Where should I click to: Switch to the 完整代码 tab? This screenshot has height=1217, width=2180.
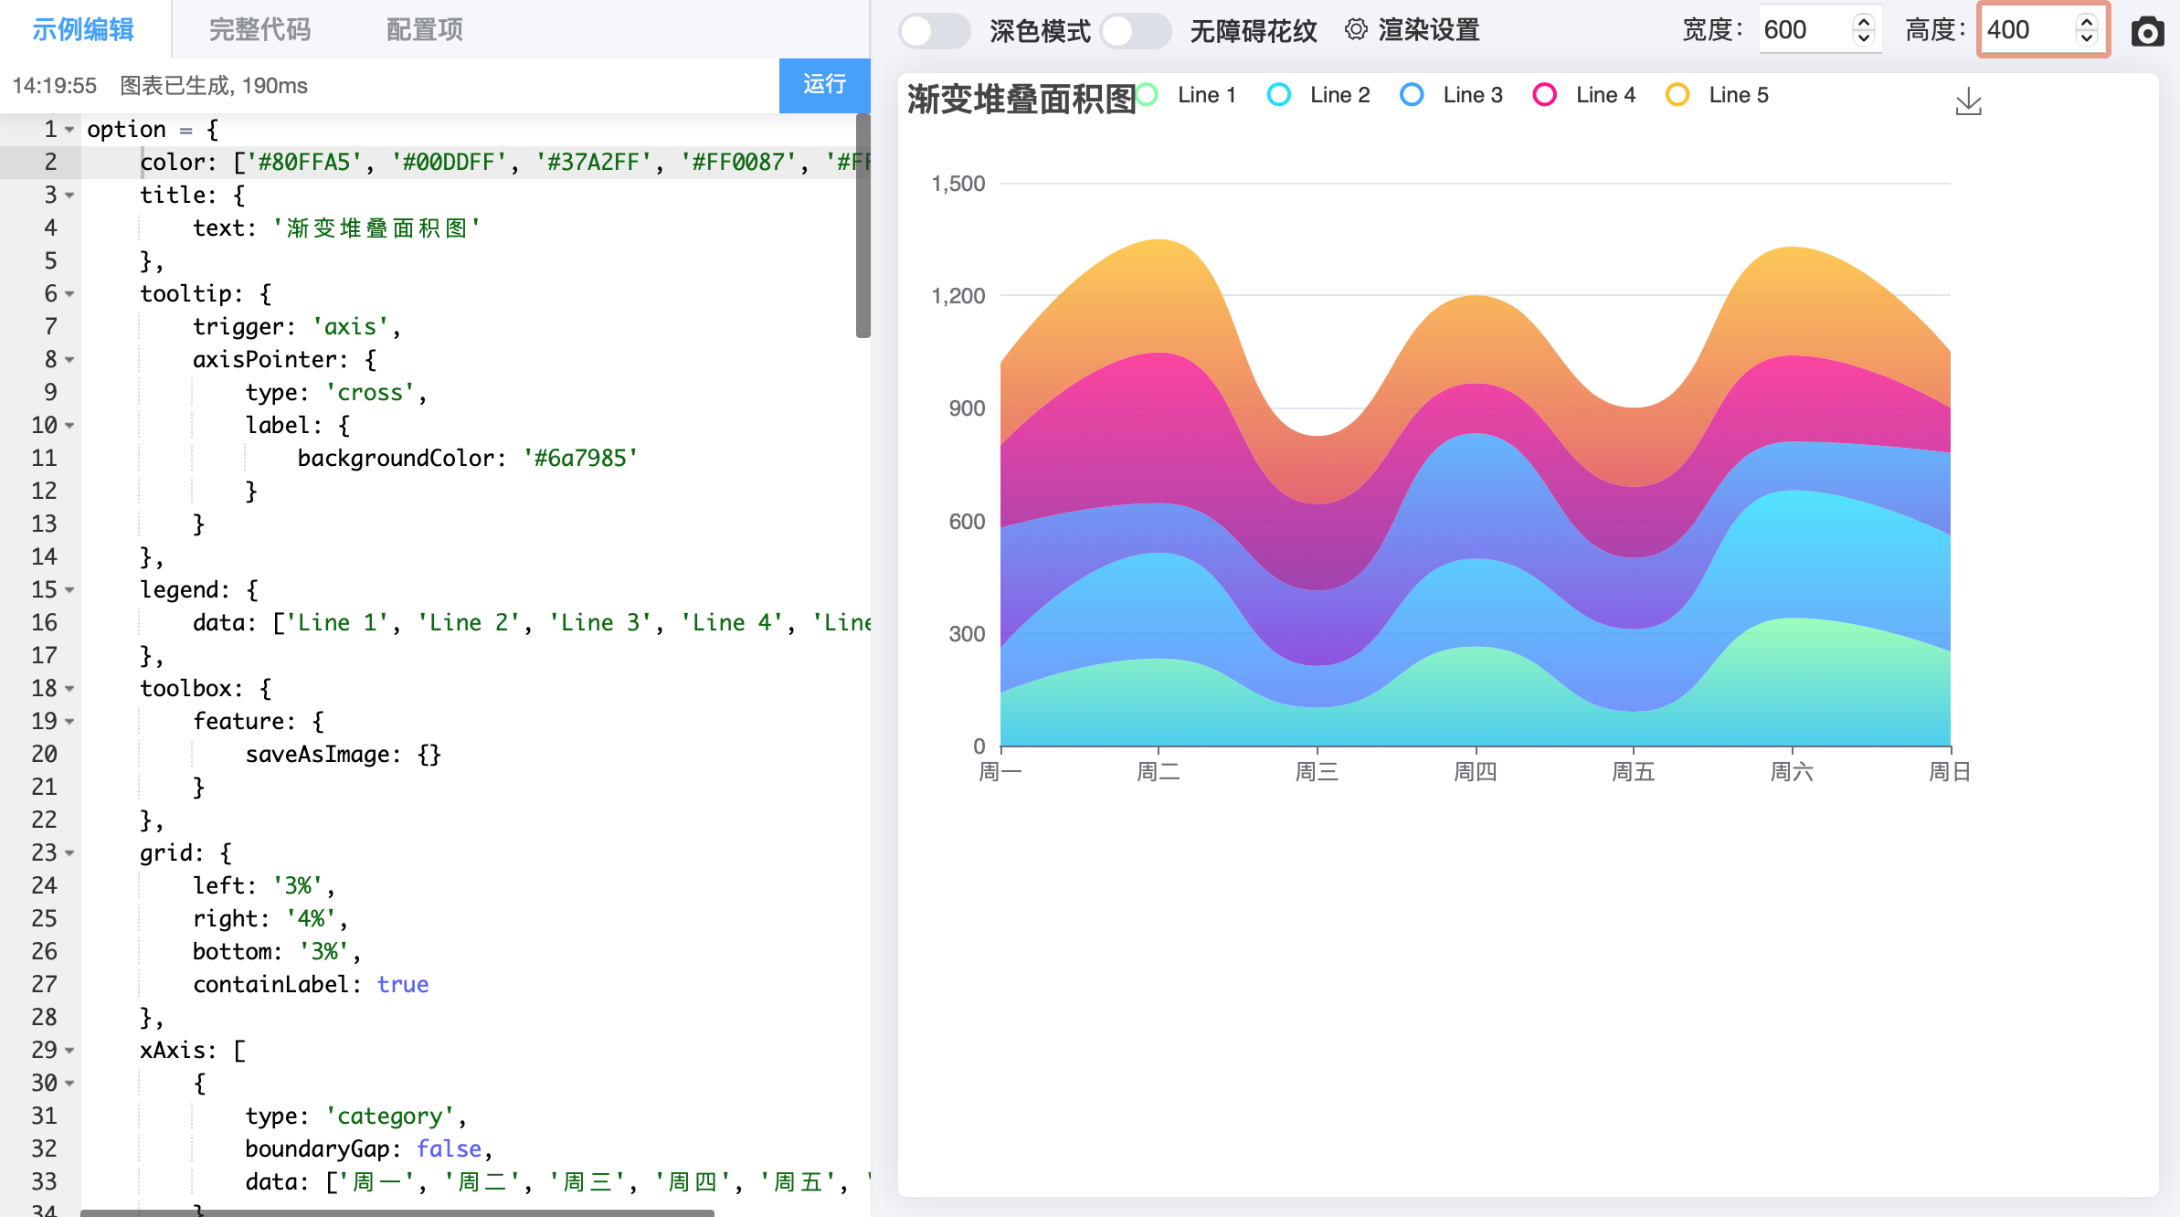[x=259, y=30]
